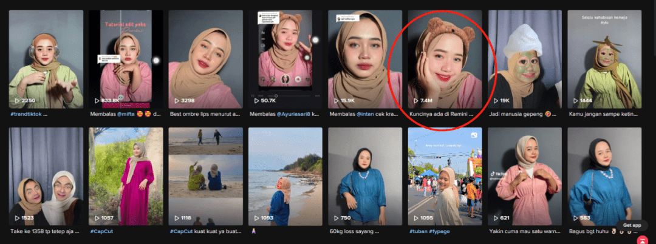Click the play icon next to 583 views
This screenshot has width=656, height=244.
pos(576,218)
